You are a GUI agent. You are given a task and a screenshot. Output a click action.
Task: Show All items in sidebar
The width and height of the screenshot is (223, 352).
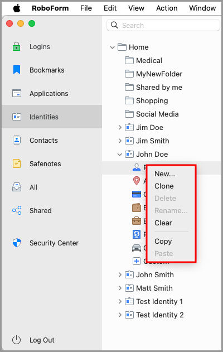tap(52, 187)
